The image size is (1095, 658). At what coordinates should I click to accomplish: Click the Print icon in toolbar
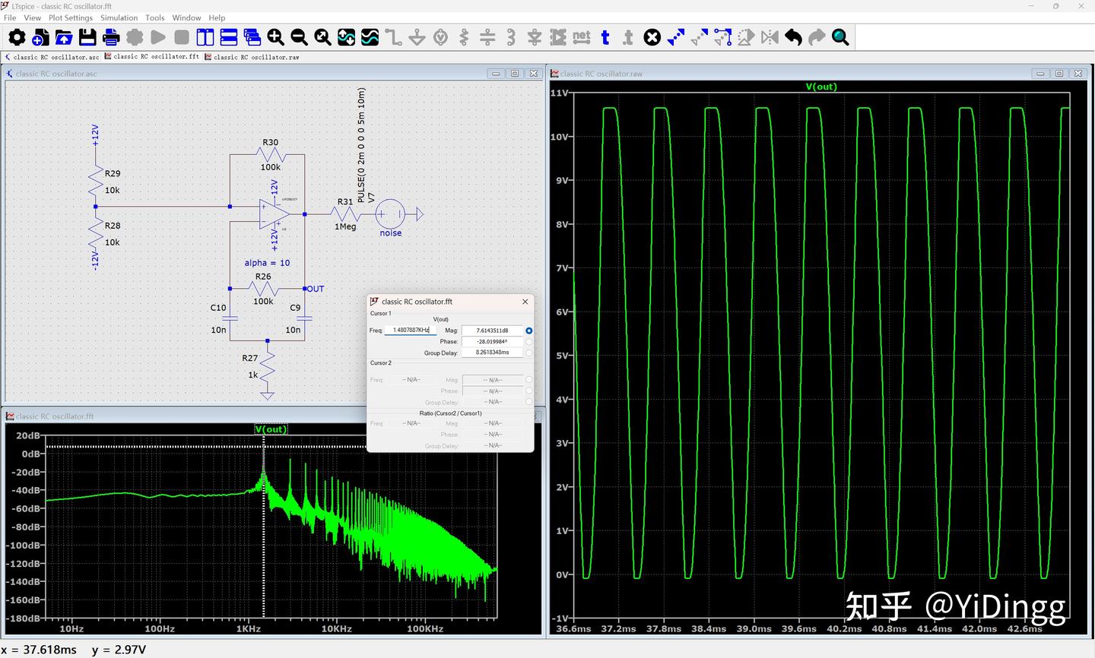[x=111, y=37]
